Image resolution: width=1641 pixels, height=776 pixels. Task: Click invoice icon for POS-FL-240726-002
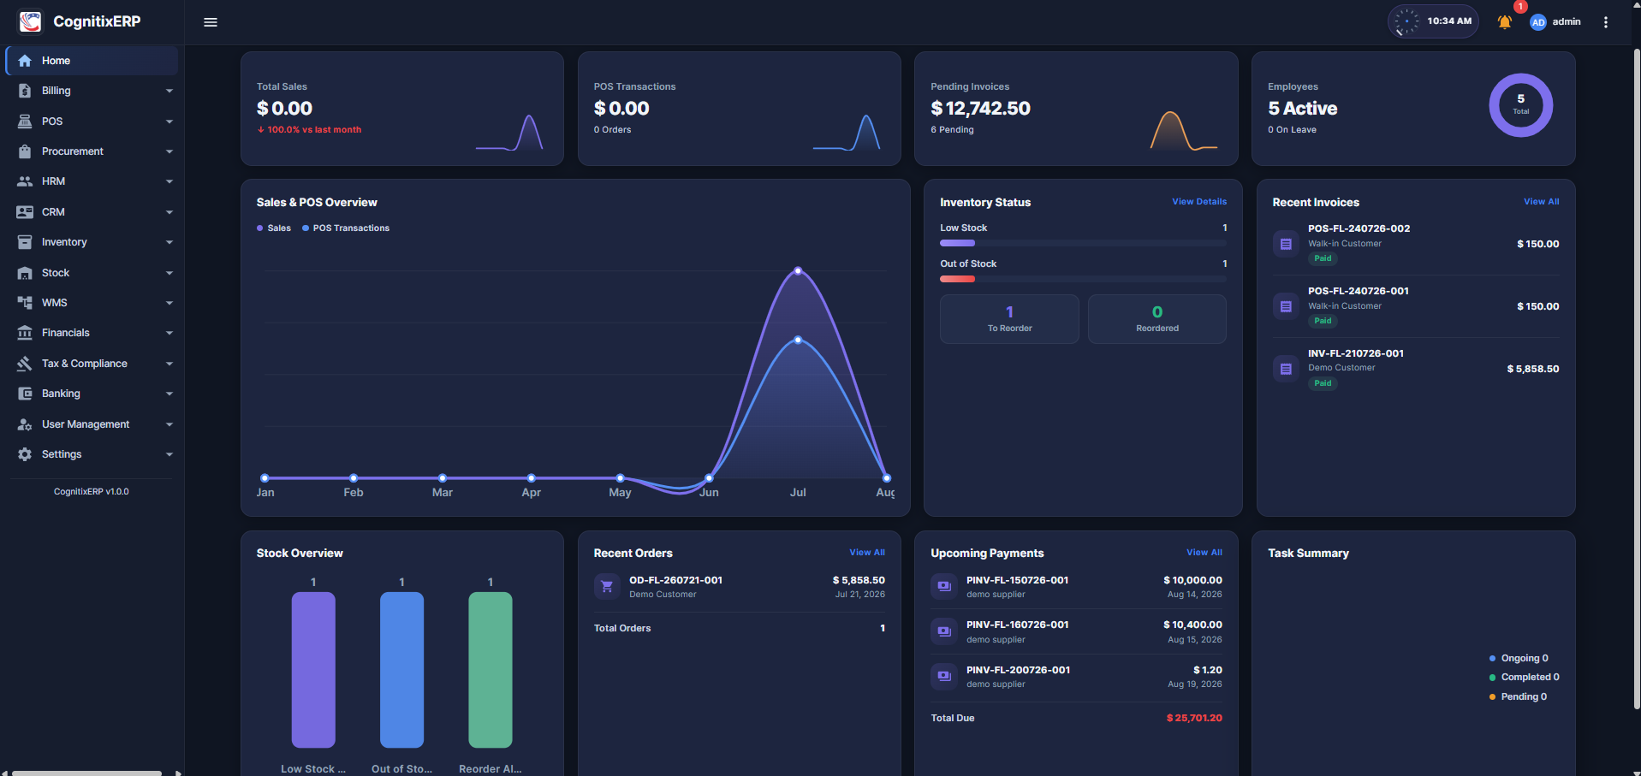(1286, 244)
